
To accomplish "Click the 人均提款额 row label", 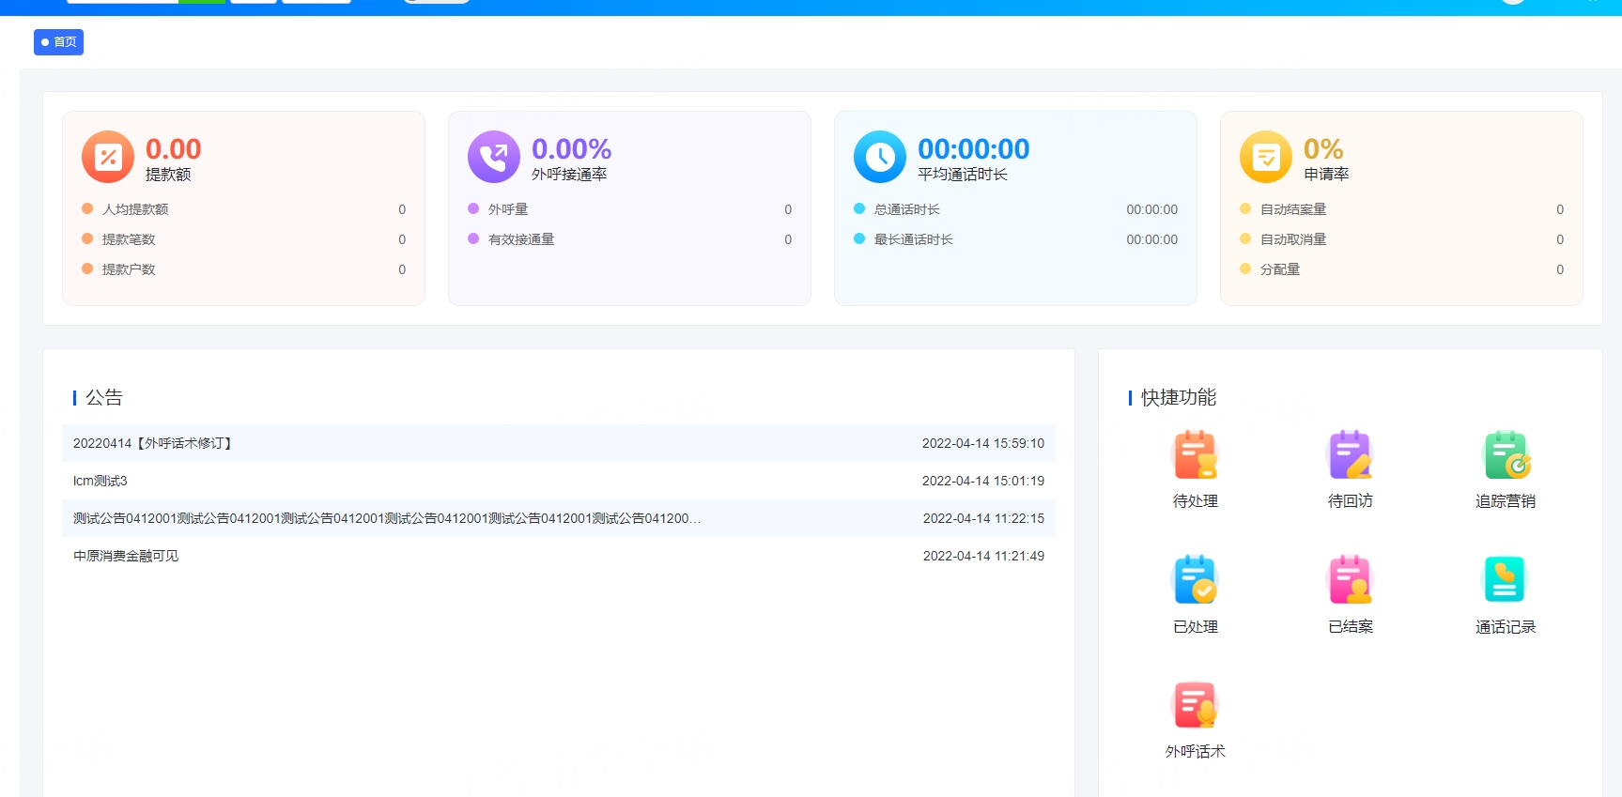I will 135,209.
